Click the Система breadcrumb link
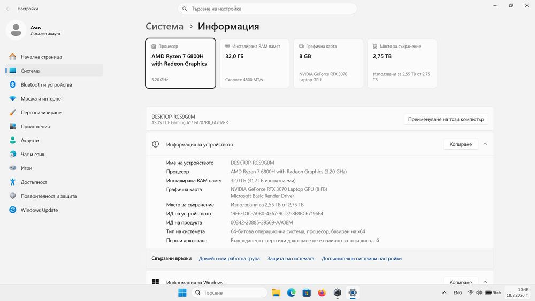Screen dimensions: 535x301 point(164,26)
